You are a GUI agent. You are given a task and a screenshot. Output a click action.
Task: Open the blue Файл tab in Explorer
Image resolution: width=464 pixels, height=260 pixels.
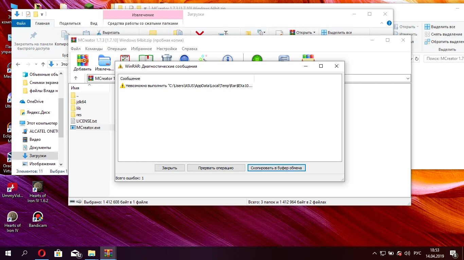click(x=21, y=23)
